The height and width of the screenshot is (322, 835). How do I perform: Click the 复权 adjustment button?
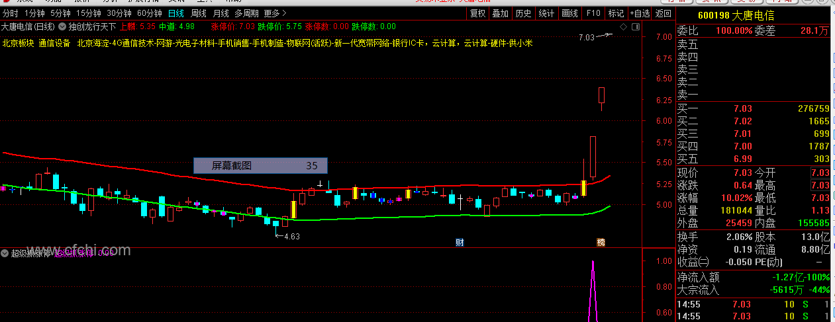click(477, 13)
